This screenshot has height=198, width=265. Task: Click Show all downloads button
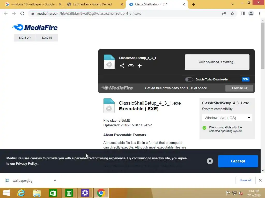(245, 180)
